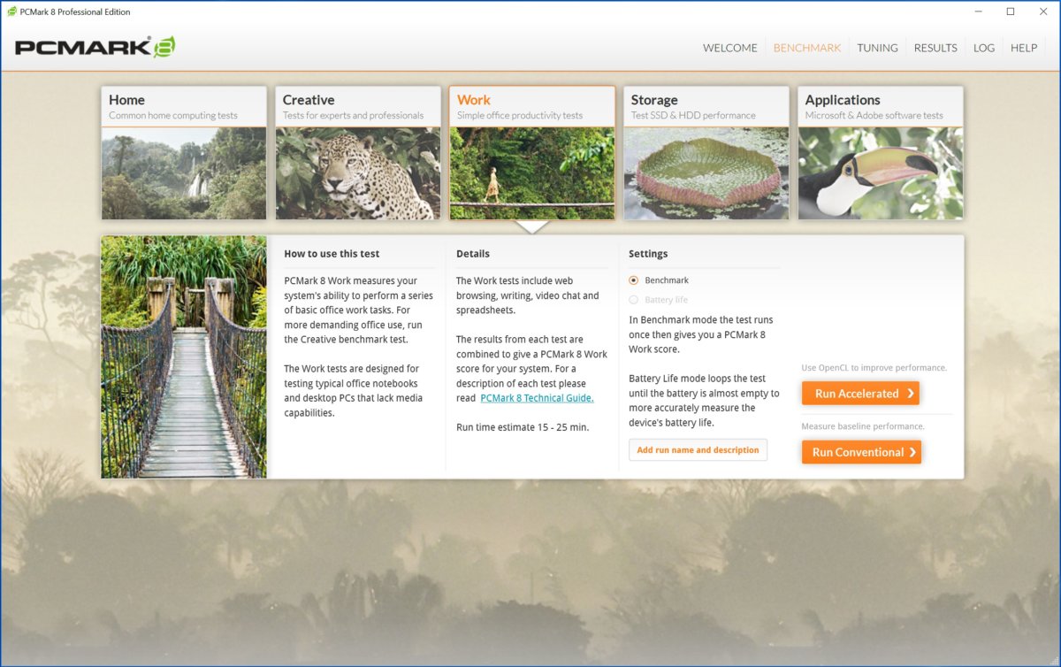Open the Welcome tab

pos(729,48)
